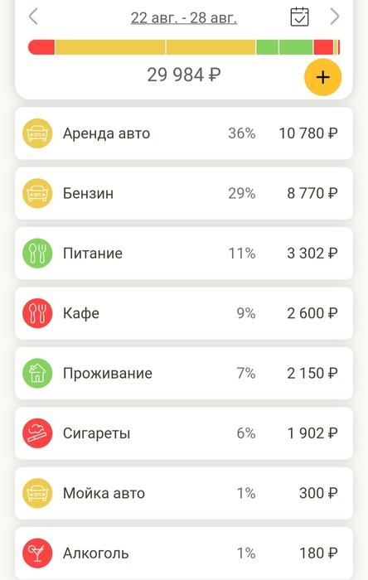Click the Сигареты cigarette icon
Screen dimensions: 368x580
tap(37, 433)
